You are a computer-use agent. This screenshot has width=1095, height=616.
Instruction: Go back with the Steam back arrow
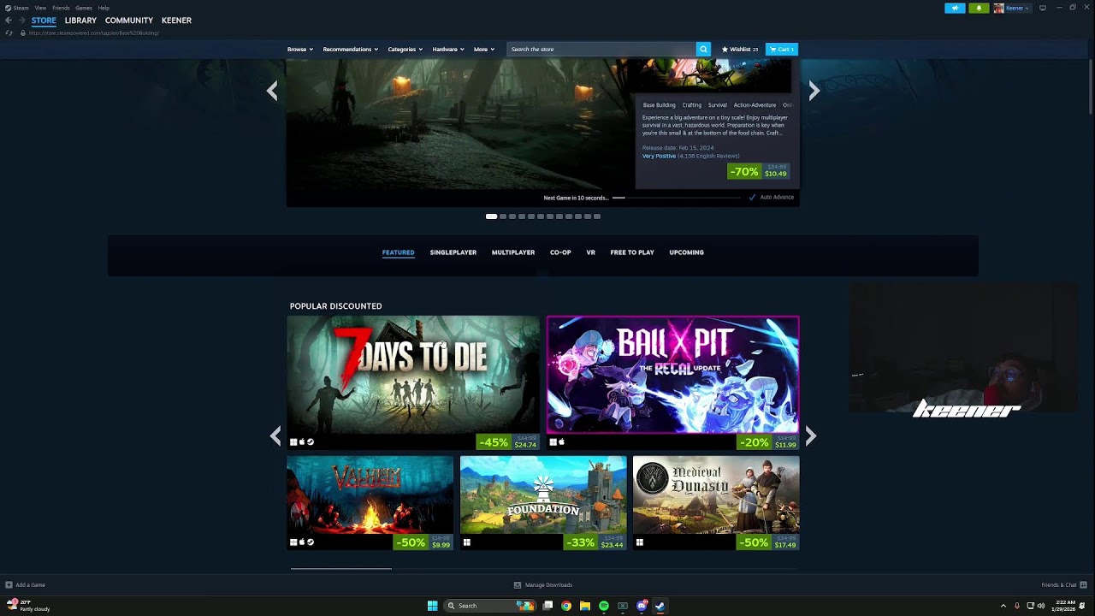(9, 21)
